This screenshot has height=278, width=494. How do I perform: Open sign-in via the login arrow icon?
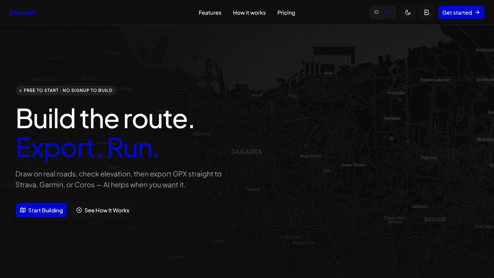click(426, 12)
